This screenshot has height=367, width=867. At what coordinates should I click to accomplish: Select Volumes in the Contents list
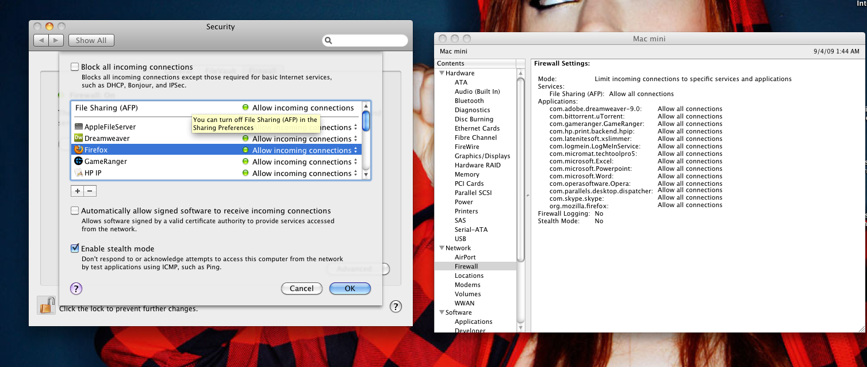click(x=467, y=294)
